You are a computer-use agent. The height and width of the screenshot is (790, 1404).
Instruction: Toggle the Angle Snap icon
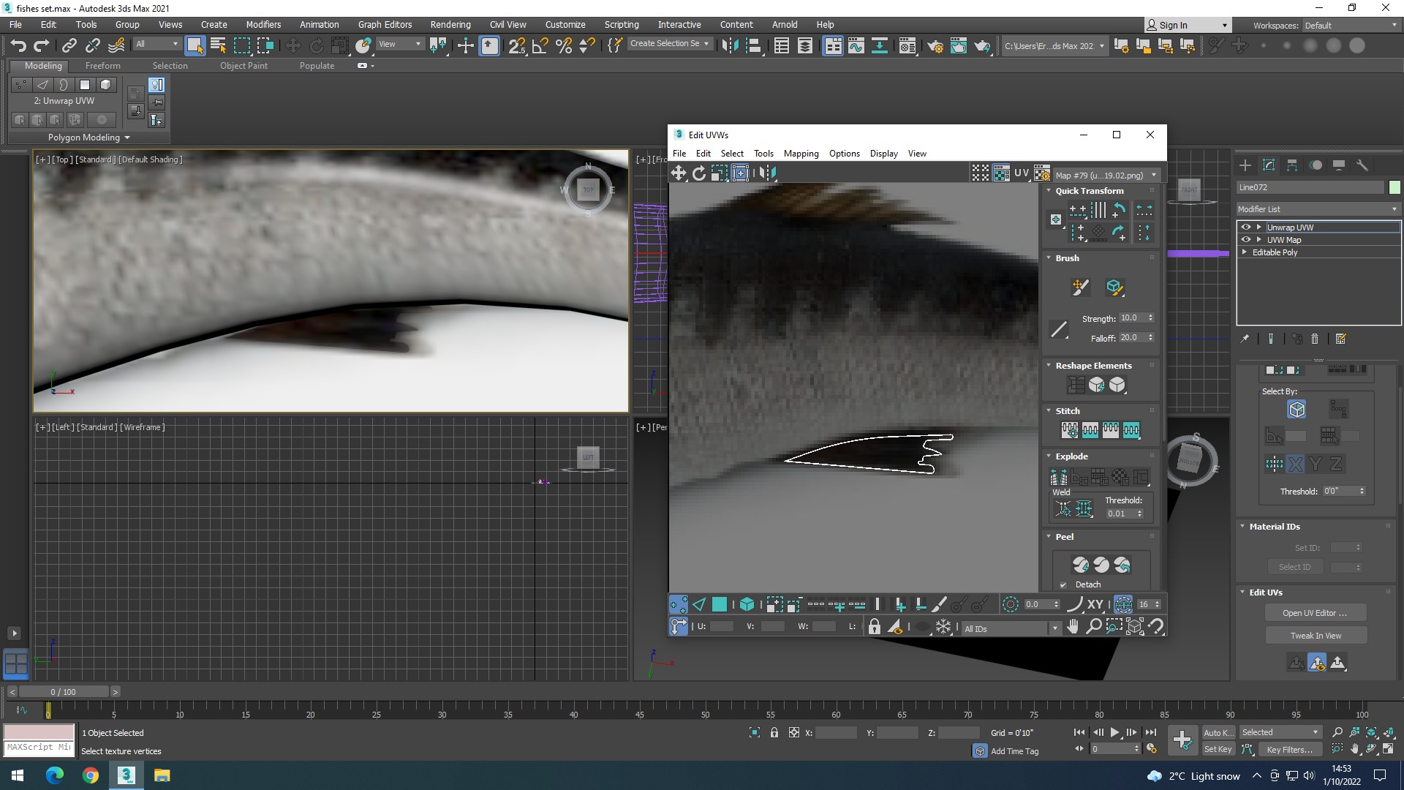pos(540,45)
